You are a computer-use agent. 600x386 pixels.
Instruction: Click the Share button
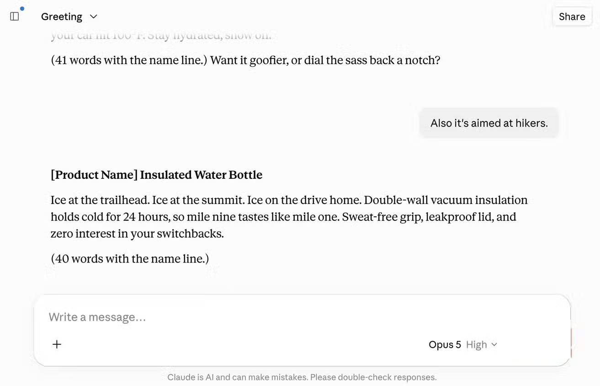[x=572, y=16]
